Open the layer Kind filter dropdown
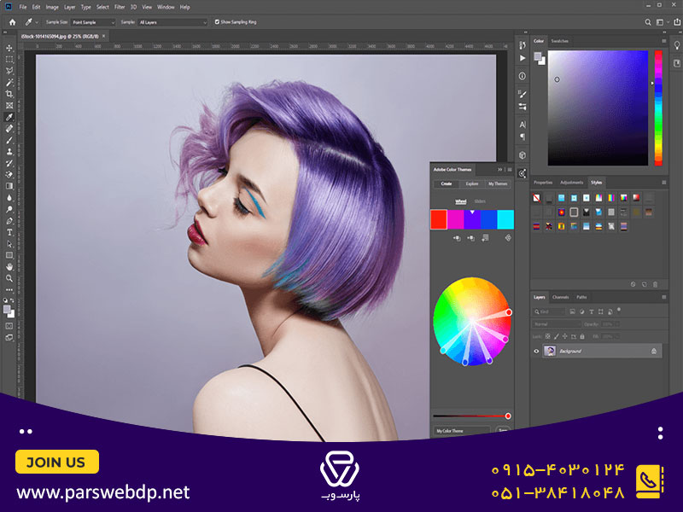This screenshot has height=512, width=683. (549, 311)
